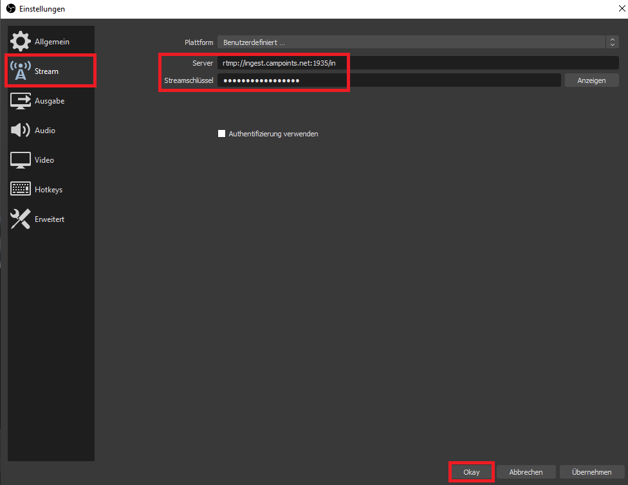Open the Erweitert settings tab
Image resolution: width=628 pixels, height=485 pixels.
(x=51, y=219)
